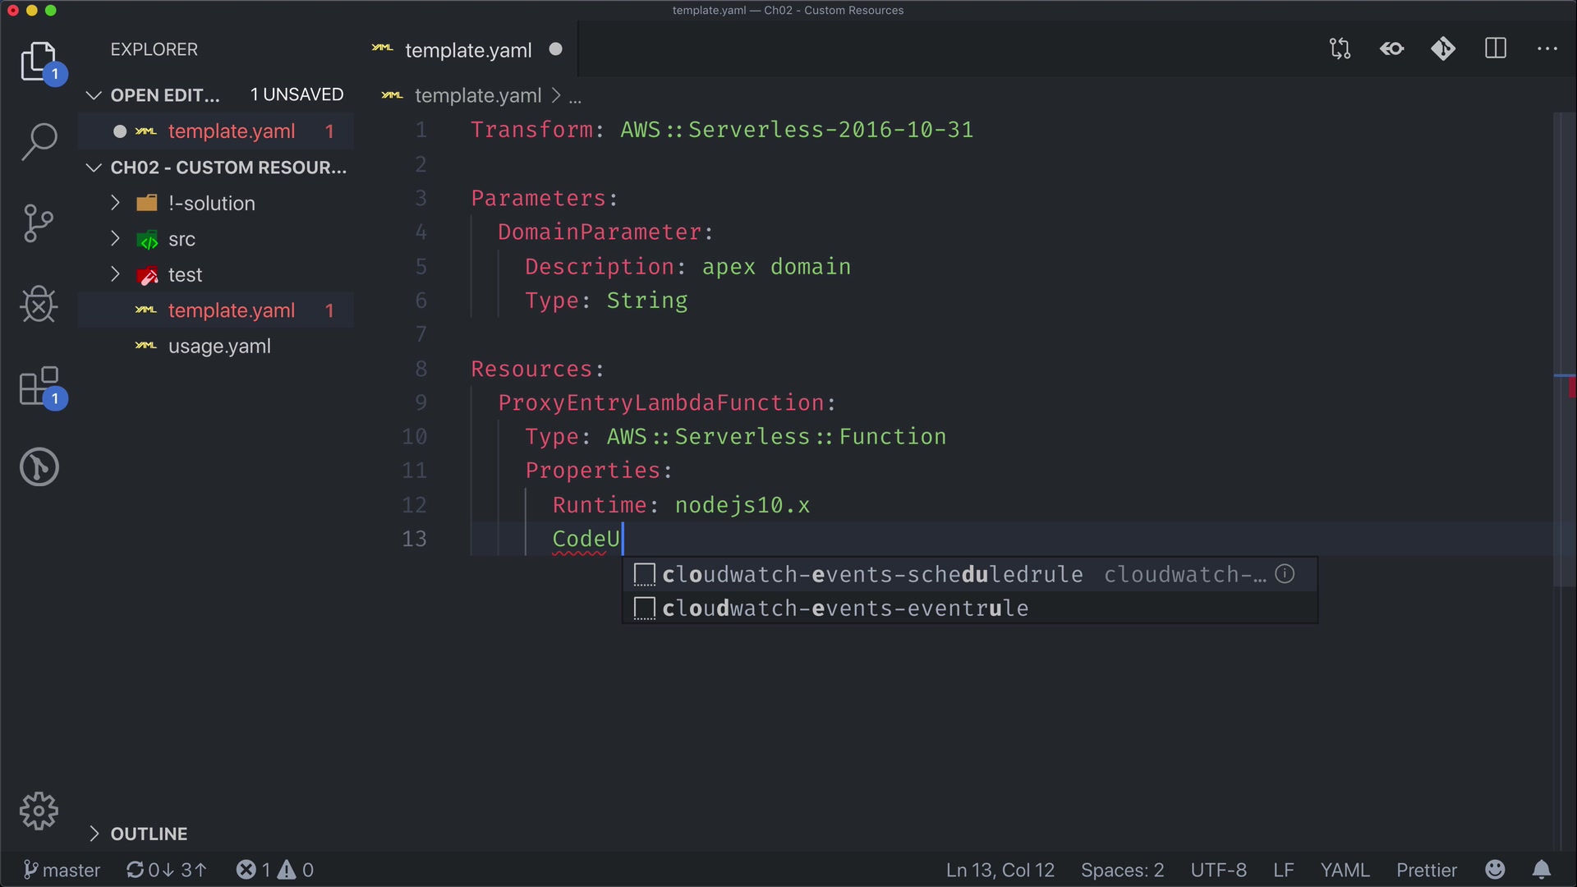Open the Run and Debug view

pos(39,304)
